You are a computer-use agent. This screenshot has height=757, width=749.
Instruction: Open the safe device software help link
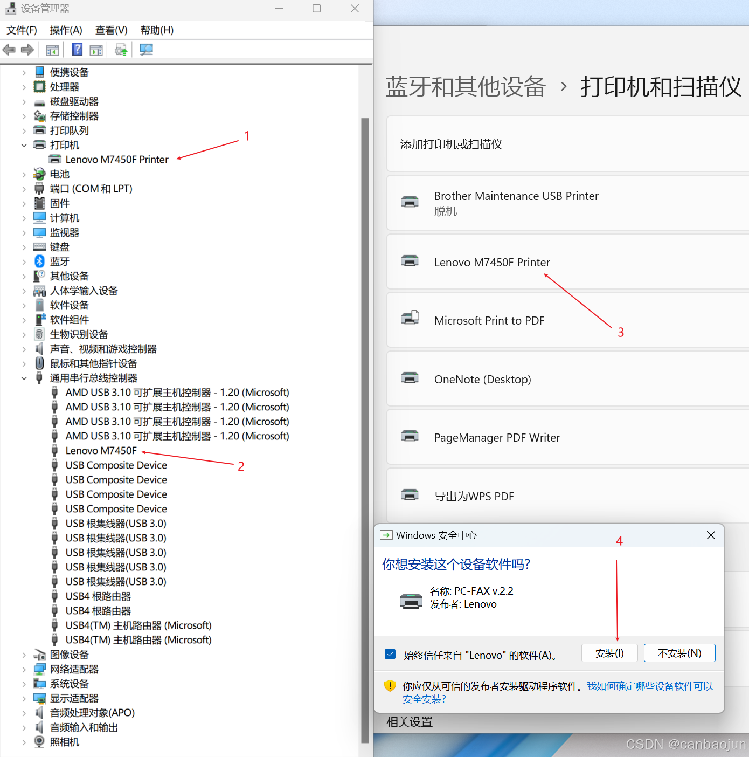point(649,686)
